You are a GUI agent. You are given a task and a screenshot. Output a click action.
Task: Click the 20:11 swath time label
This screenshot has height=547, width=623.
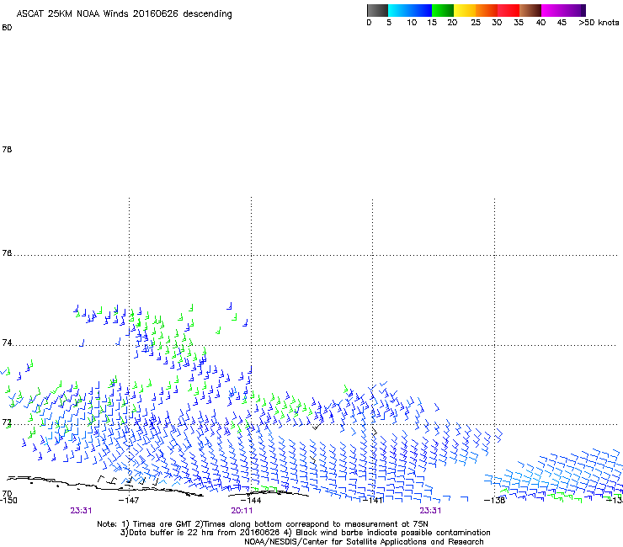(242, 511)
